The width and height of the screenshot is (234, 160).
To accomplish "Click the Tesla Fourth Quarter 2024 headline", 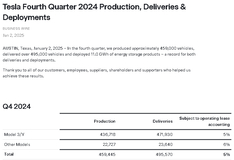I will [94, 12].
